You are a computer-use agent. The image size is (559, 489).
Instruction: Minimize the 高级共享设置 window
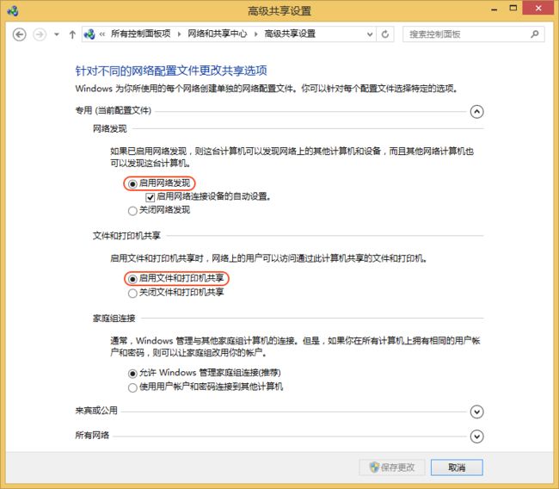click(x=494, y=9)
